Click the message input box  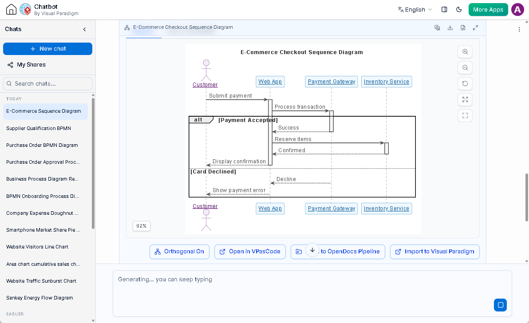point(312,293)
